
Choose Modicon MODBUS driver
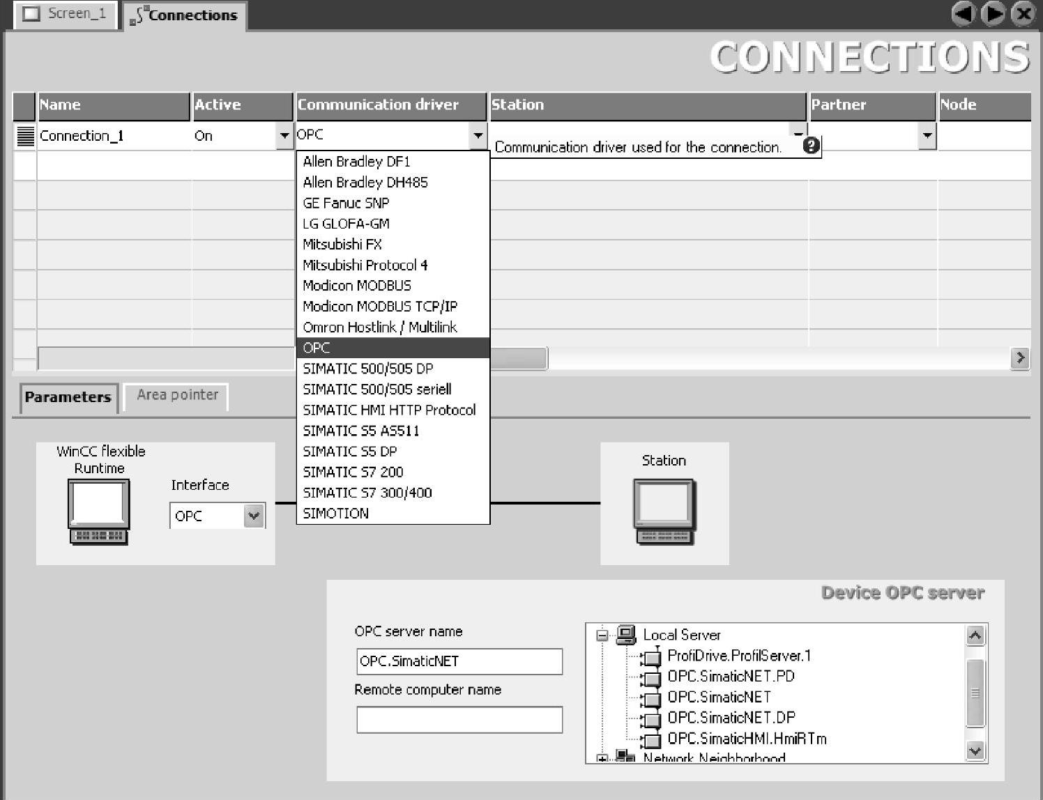click(393, 286)
